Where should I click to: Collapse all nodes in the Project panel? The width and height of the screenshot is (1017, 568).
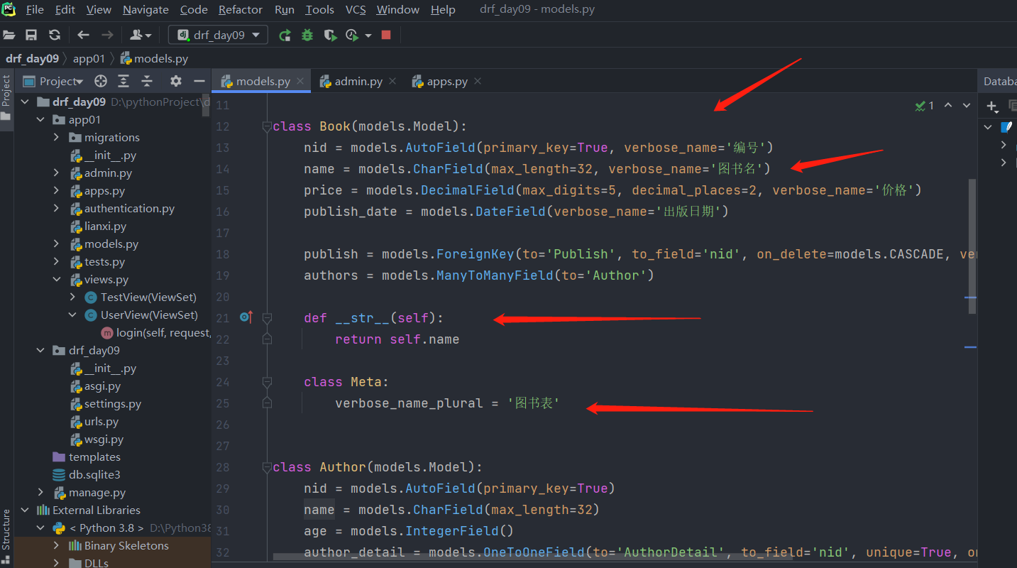(x=147, y=81)
